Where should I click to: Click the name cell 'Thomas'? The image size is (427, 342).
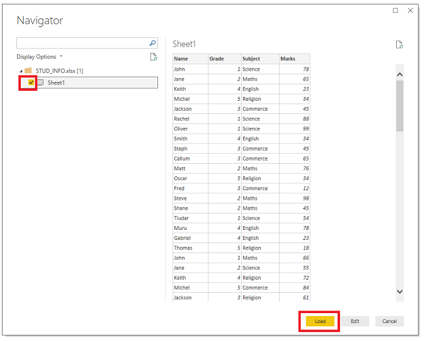pos(190,248)
